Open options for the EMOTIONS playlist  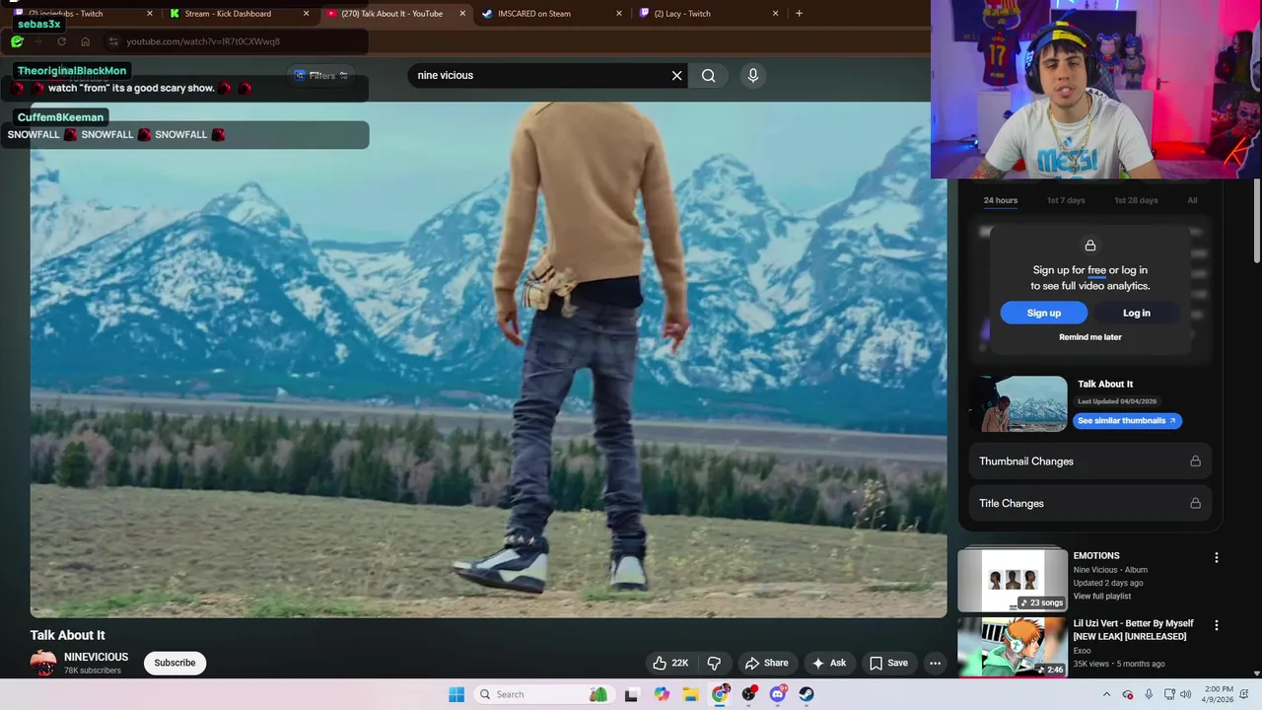[x=1216, y=557]
